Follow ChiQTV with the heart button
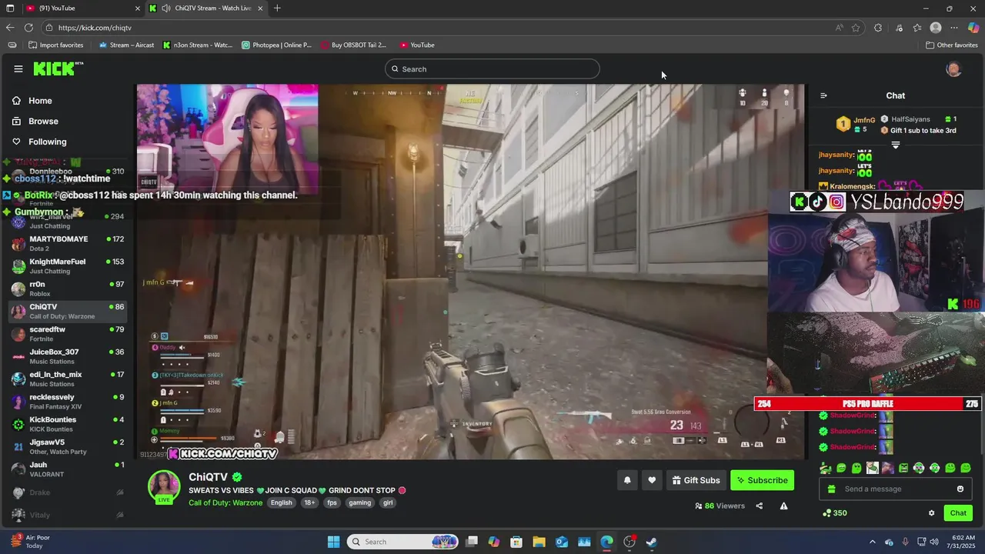The height and width of the screenshot is (554, 985). point(652,480)
